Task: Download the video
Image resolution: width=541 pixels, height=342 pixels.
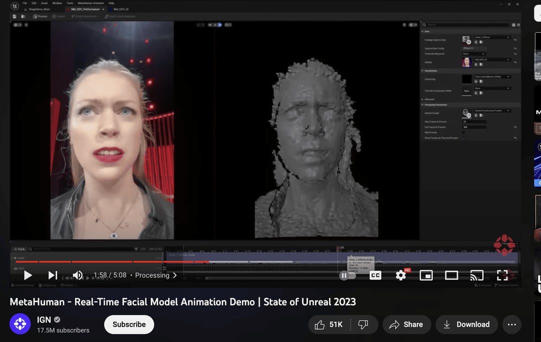Action: 467,324
